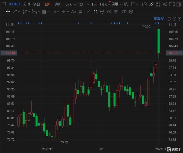Expand the range ruler tool arrow
183x153 pixels.
(x=58, y=12)
